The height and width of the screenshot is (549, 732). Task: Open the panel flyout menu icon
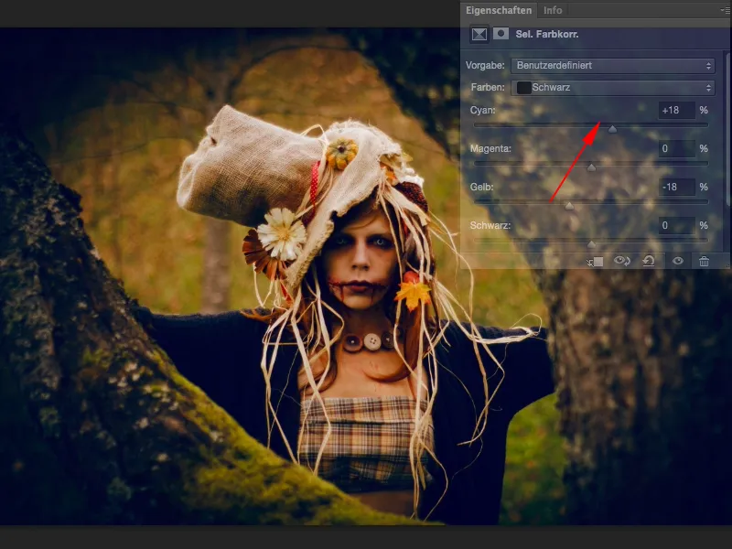click(725, 9)
